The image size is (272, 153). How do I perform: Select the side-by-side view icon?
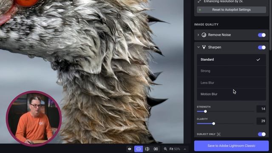click(x=156, y=149)
